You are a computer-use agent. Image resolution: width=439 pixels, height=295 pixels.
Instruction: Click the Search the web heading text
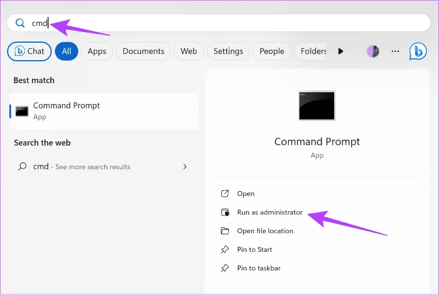tap(42, 143)
